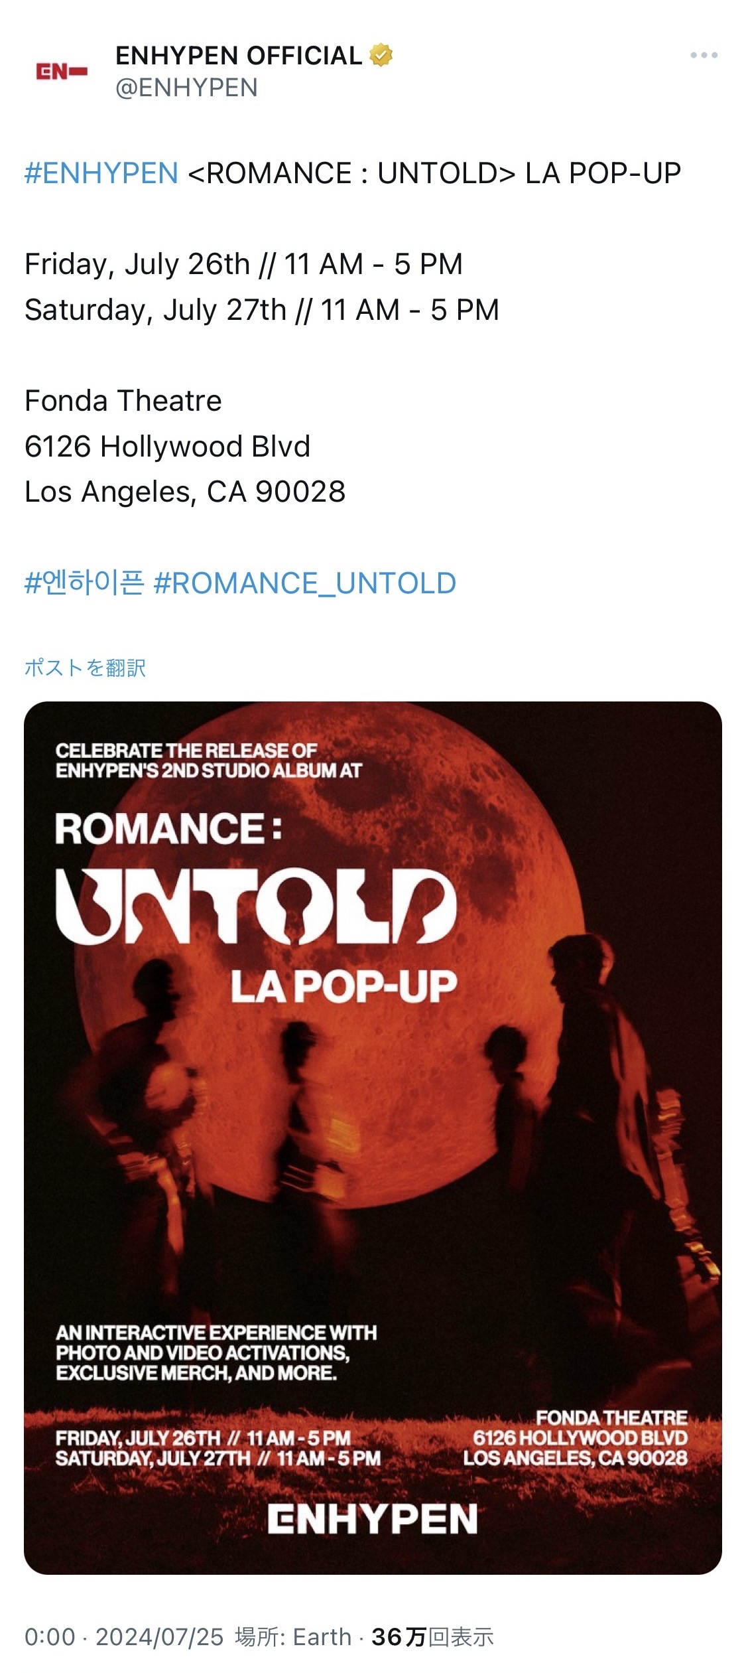Screen dimensions: 746x1673
Task: Click the ENHYPEN OFFICIAL display name
Action: pos(239,56)
